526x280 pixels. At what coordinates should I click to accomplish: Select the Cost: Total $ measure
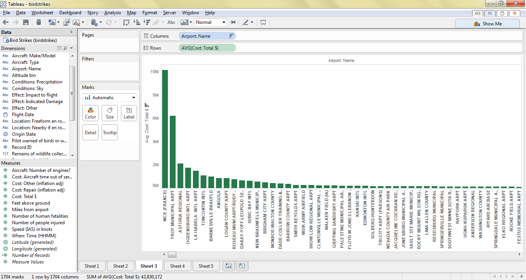point(24,197)
